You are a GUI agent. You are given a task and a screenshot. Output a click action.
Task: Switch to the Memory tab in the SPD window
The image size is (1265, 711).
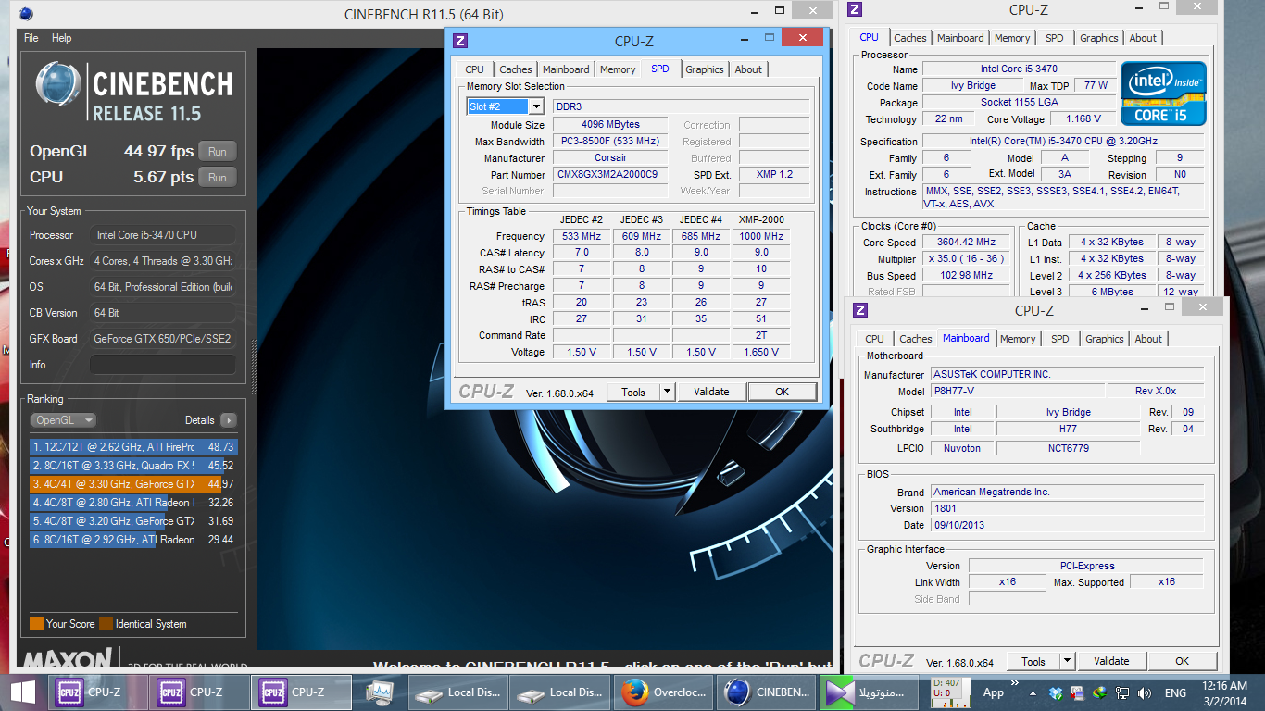[618, 69]
